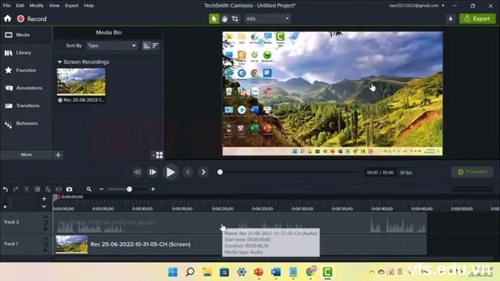Select the Rec 25-06-2022-10-31-05-CH (Screen) clip
This screenshot has width=500, height=281.
(241, 244)
